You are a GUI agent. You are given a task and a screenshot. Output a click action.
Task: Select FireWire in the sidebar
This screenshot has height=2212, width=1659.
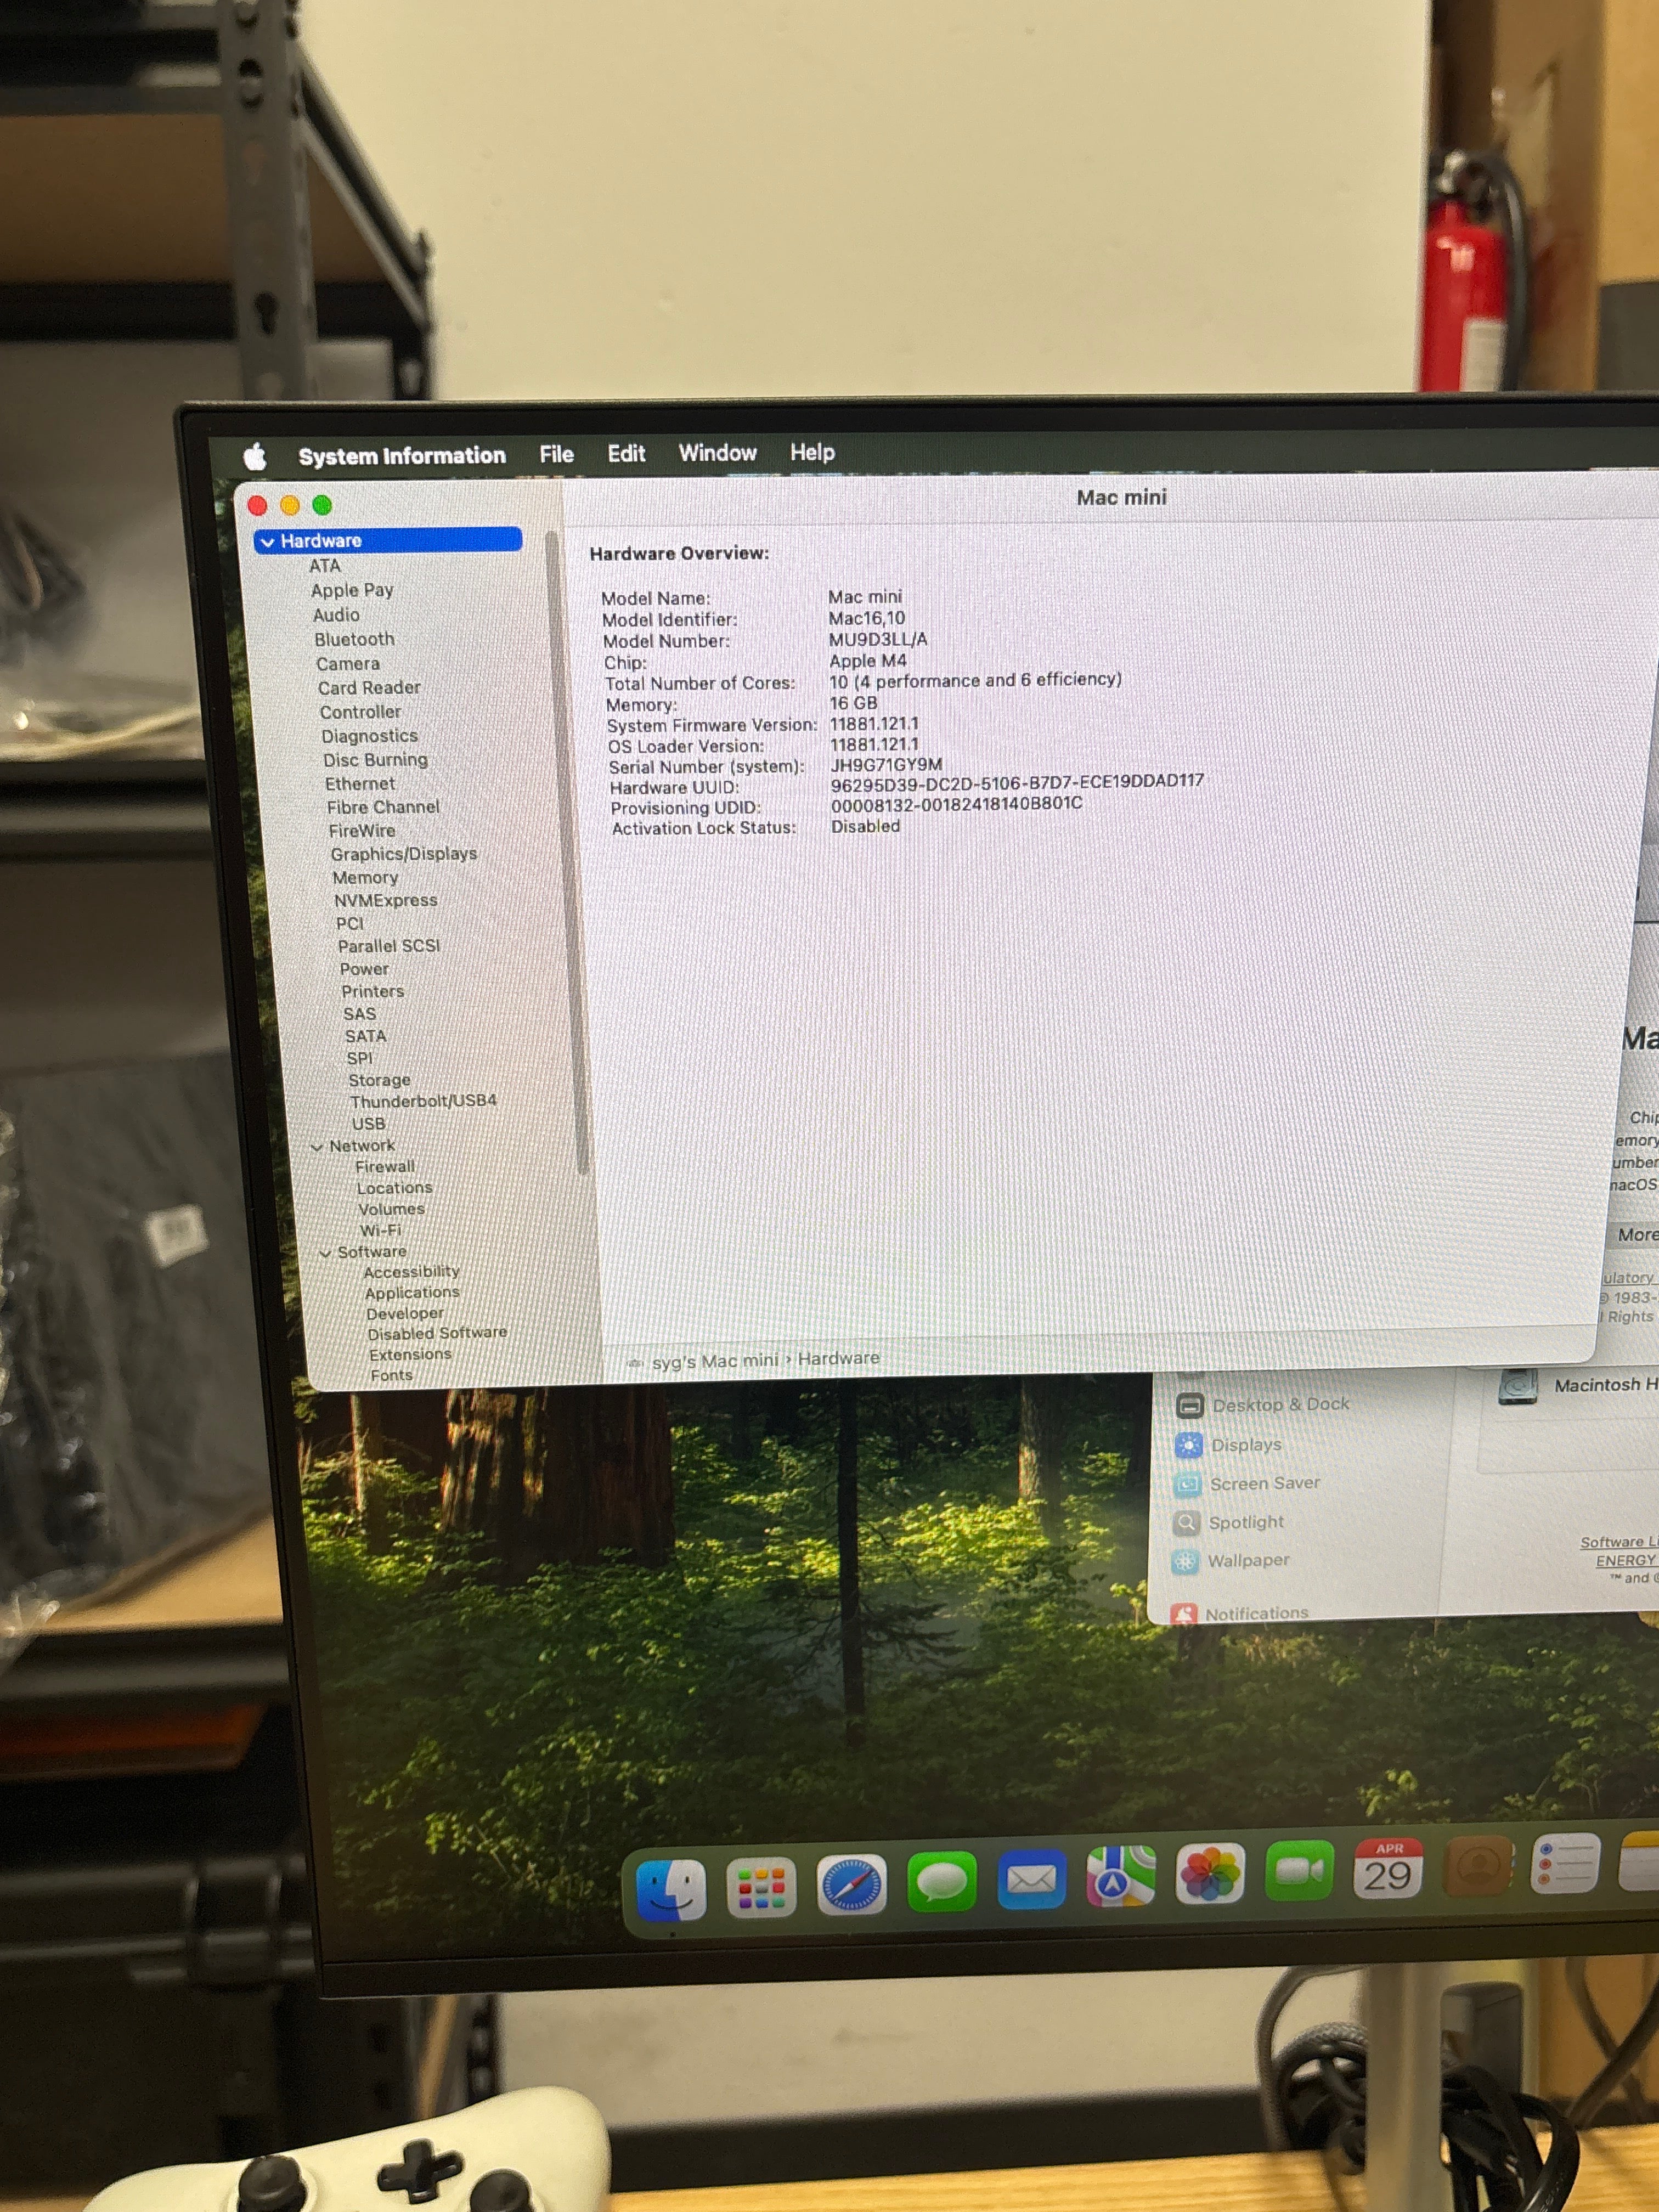point(362,831)
